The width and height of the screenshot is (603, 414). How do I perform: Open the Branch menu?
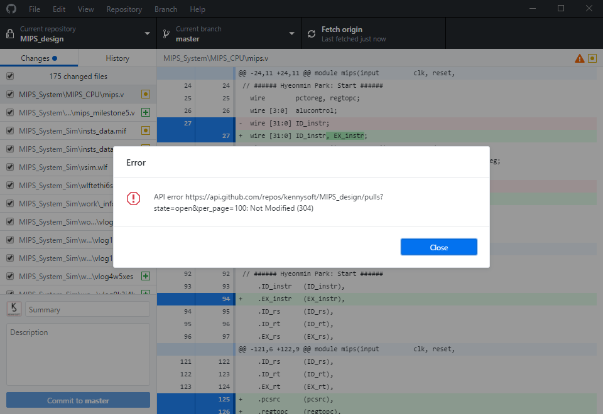pos(165,9)
